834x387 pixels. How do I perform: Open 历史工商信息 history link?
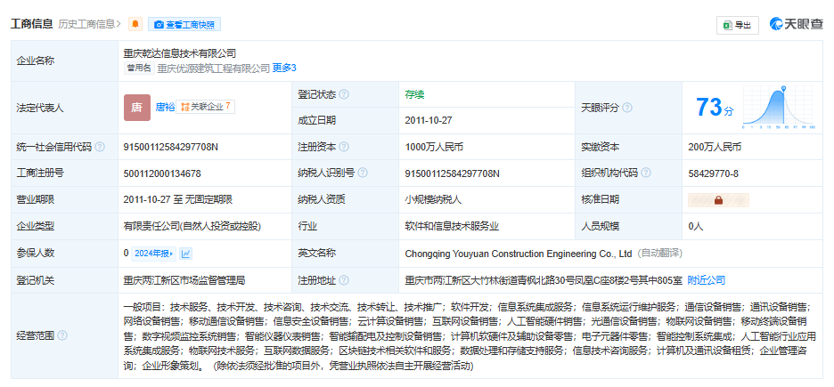89,24
